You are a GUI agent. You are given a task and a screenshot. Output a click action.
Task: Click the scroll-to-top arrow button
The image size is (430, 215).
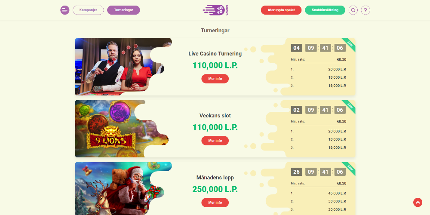pos(418,203)
